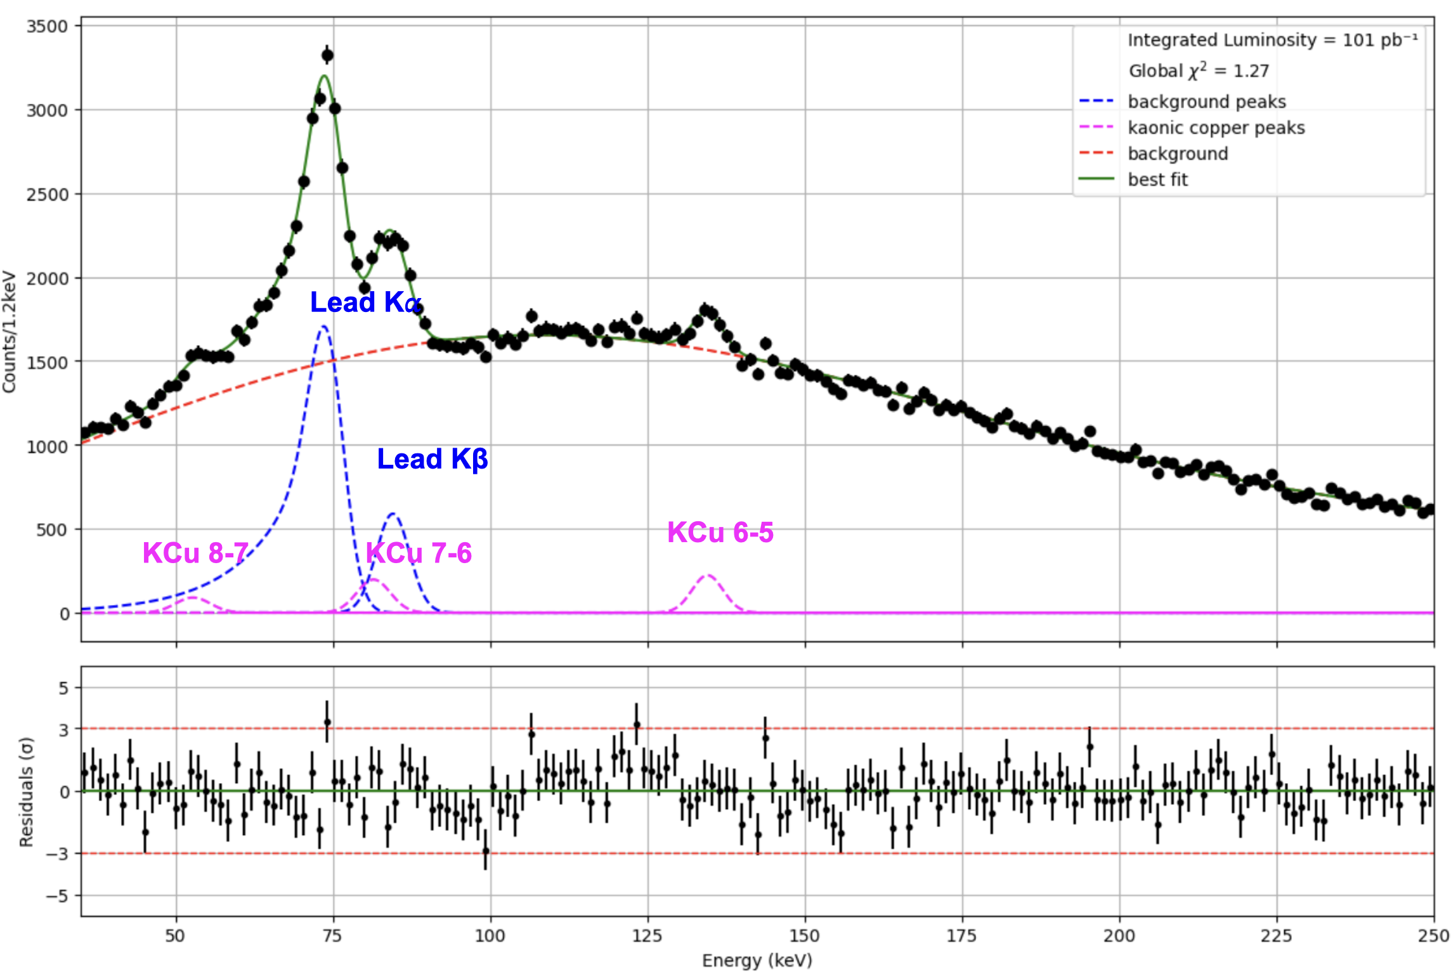The width and height of the screenshot is (1451, 974).
Task: Click the red dashed background legend line
Action: tap(1096, 153)
